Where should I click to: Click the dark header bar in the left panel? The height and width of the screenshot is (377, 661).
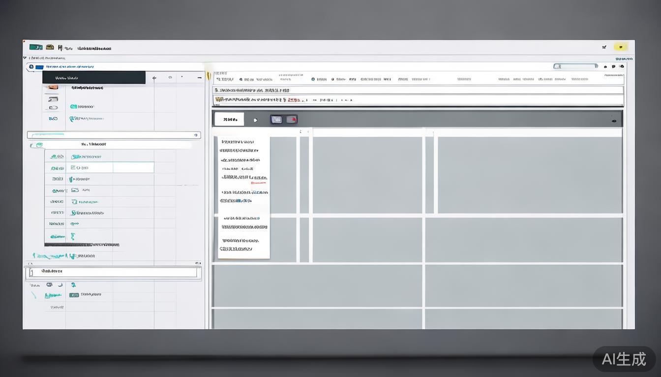(93, 78)
